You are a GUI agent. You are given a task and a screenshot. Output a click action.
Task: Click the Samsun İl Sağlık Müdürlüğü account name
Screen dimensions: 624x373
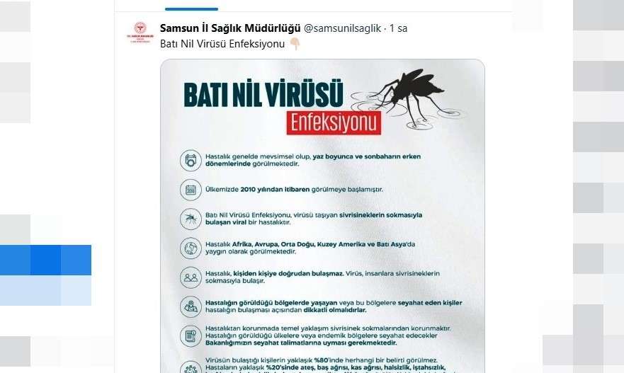(230, 28)
